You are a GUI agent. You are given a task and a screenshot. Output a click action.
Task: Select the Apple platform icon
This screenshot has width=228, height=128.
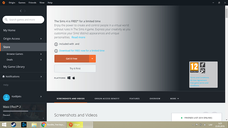tap(74, 78)
